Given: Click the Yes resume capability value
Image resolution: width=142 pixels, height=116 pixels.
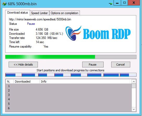Looking at the screenshot, I should 46,47.
